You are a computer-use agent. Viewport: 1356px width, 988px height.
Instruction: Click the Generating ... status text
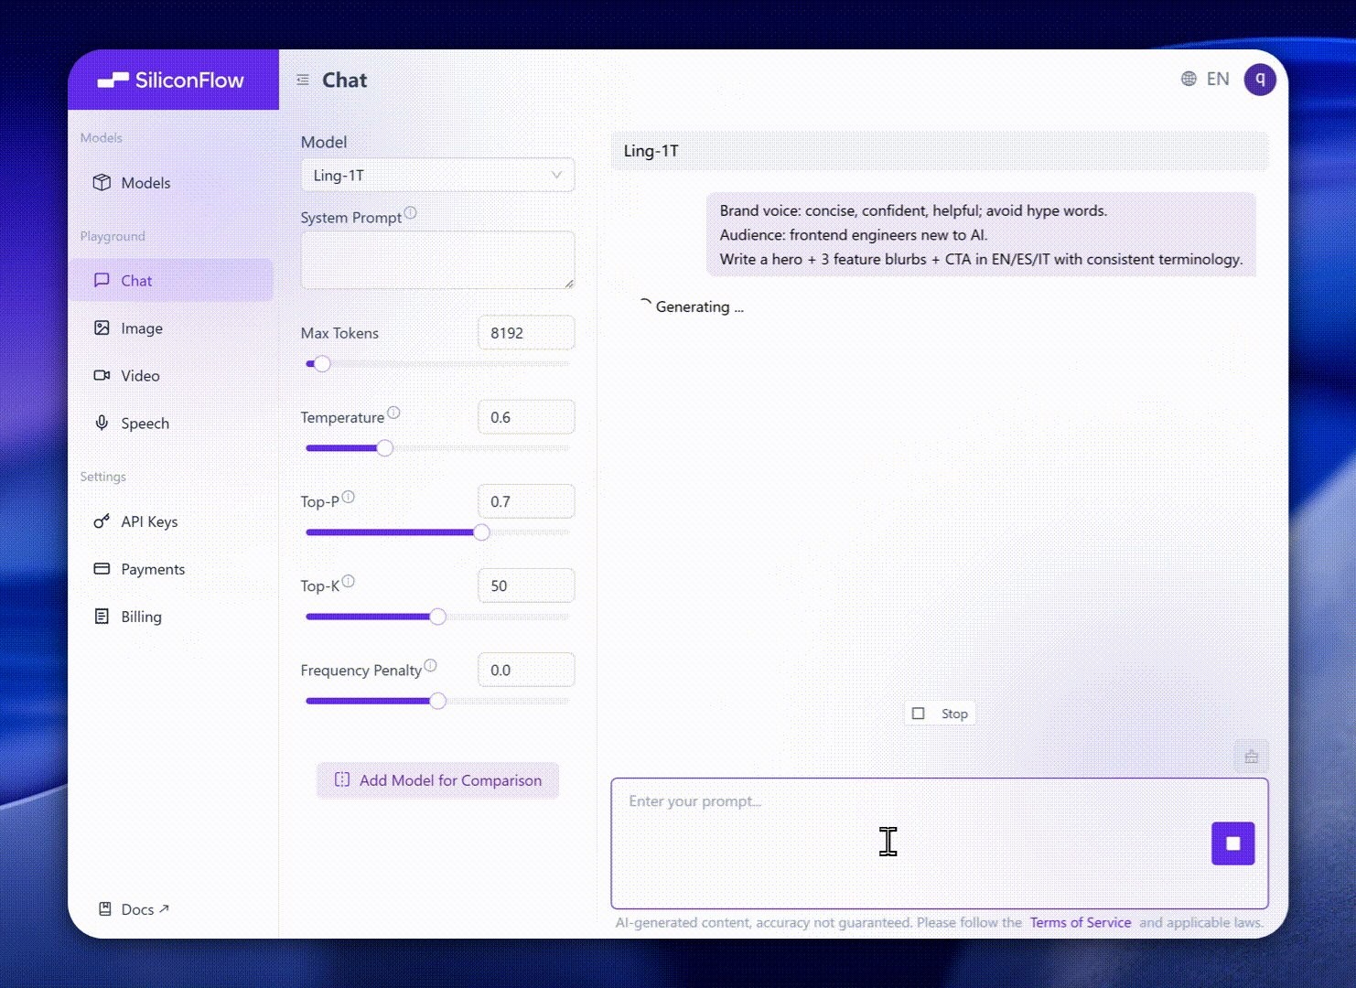[x=699, y=307]
